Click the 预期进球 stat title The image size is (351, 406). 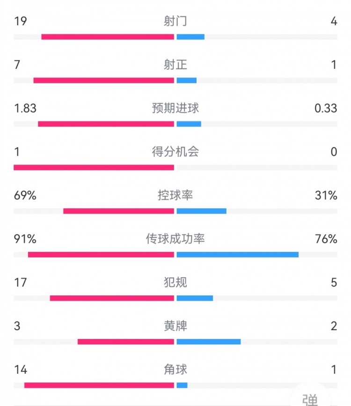[175, 108]
